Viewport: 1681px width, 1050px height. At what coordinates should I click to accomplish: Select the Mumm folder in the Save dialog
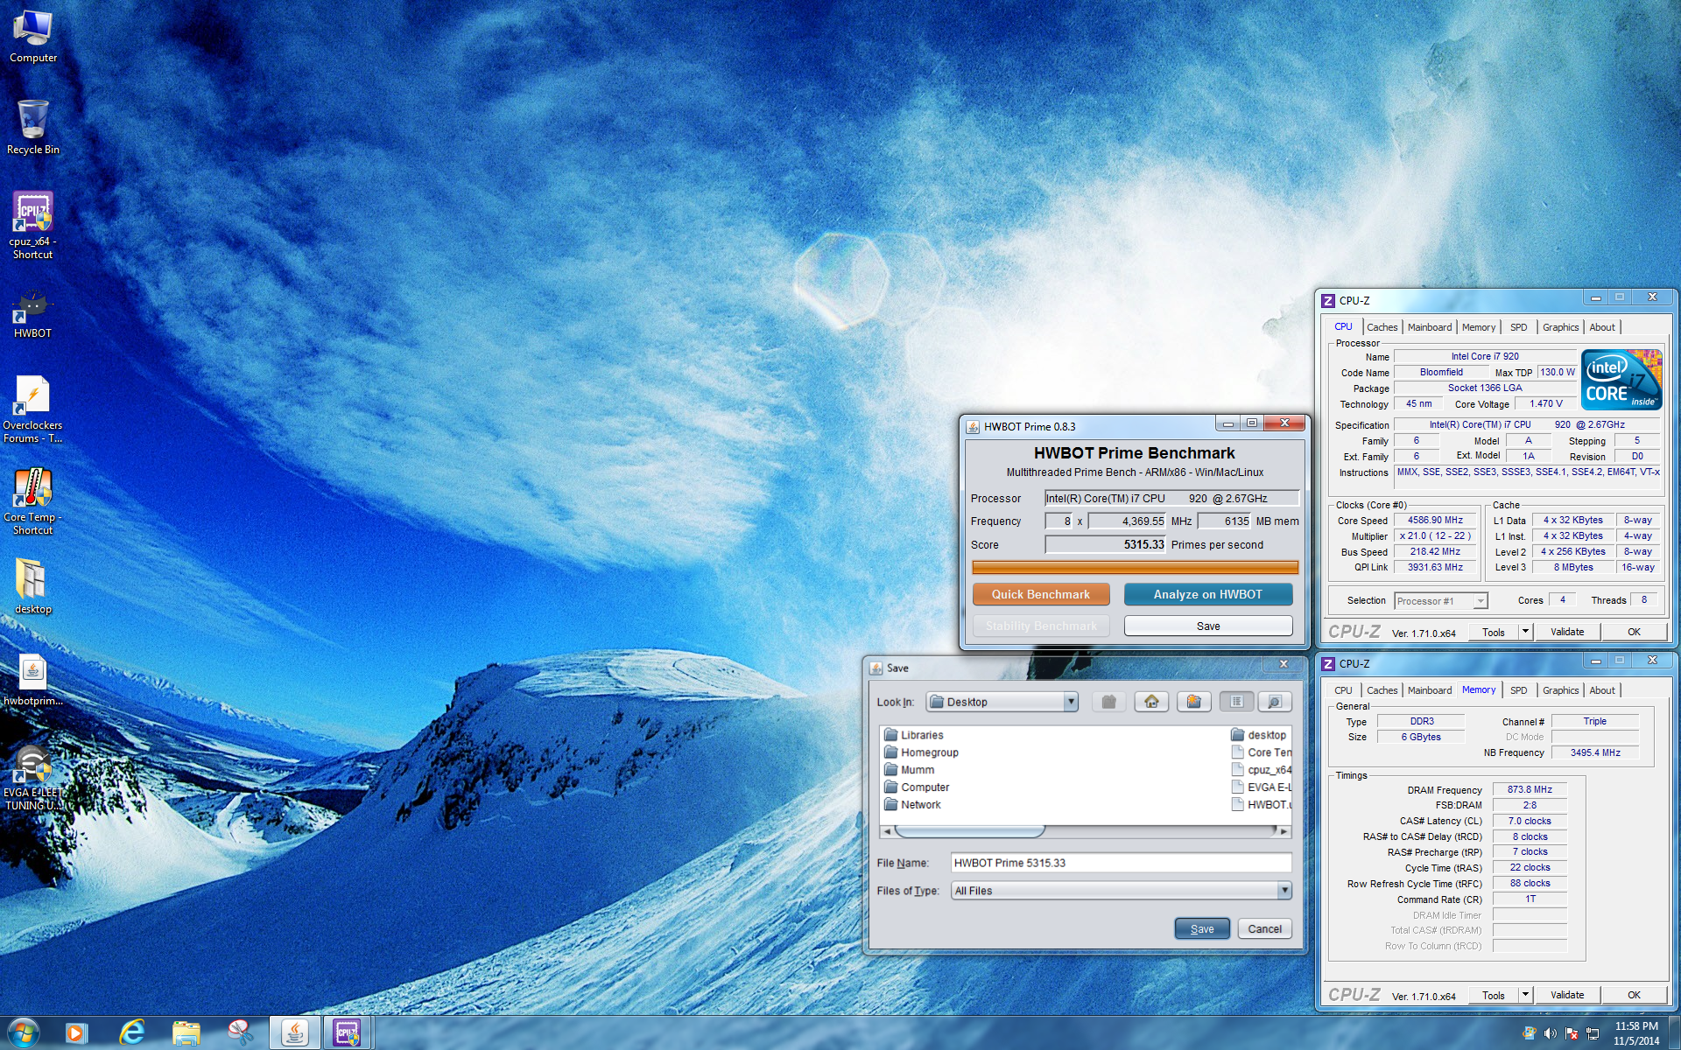909,770
